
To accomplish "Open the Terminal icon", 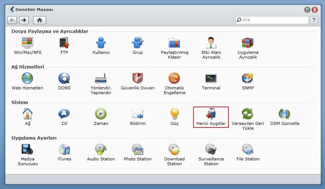I will [x=211, y=79].
